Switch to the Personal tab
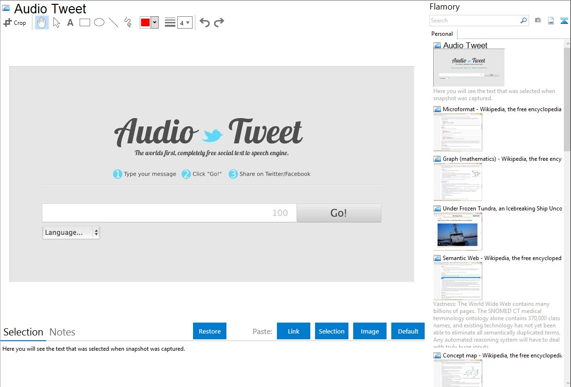Image resolution: width=571 pixels, height=387 pixels. [x=442, y=34]
